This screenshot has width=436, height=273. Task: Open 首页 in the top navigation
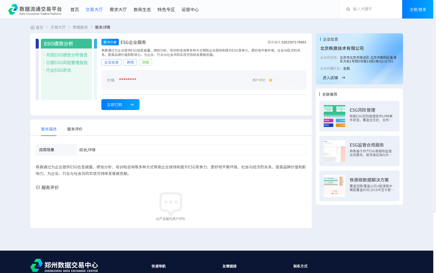[75, 10]
